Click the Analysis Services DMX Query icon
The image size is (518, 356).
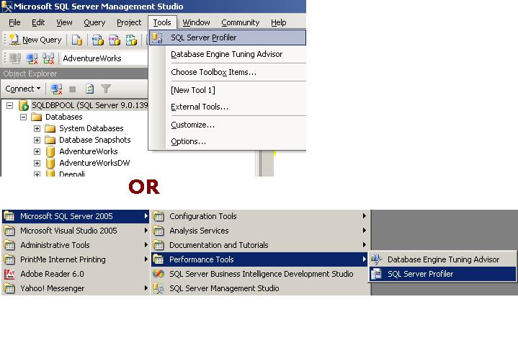click(x=113, y=40)
